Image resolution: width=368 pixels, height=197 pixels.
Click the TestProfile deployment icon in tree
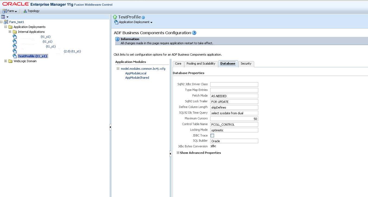15,56
